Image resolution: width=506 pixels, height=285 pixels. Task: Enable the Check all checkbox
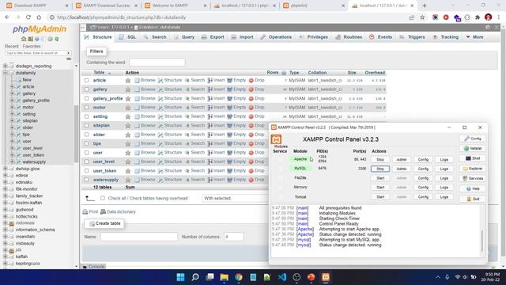[x=103, y=198]
